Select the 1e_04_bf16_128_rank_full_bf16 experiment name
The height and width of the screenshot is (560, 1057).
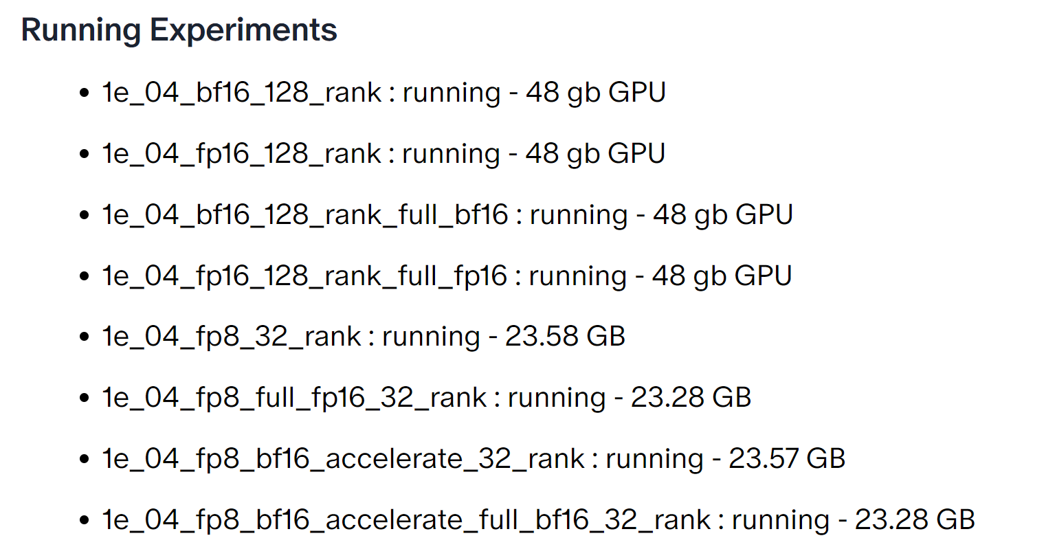[x=305, y=215]
